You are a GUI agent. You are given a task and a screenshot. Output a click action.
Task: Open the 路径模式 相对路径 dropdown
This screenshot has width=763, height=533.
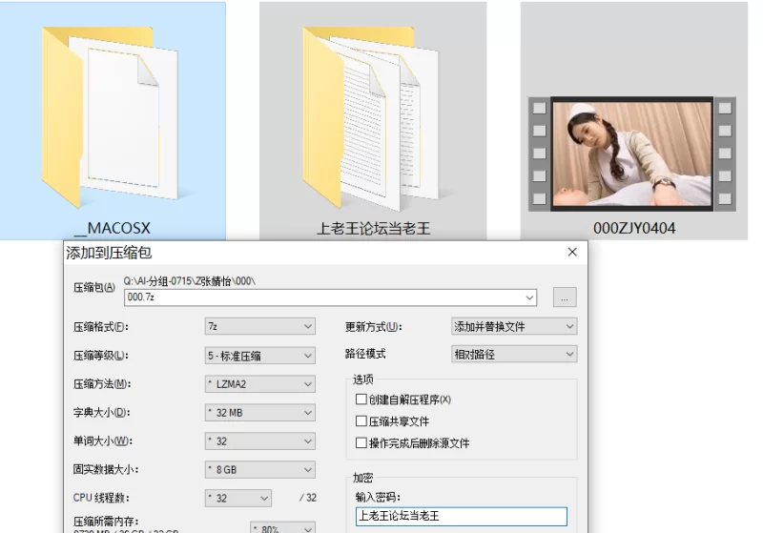click(x=514, y=354)
